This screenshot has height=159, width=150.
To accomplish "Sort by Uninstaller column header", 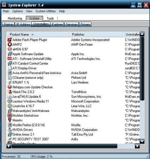I will click(131, 34).
